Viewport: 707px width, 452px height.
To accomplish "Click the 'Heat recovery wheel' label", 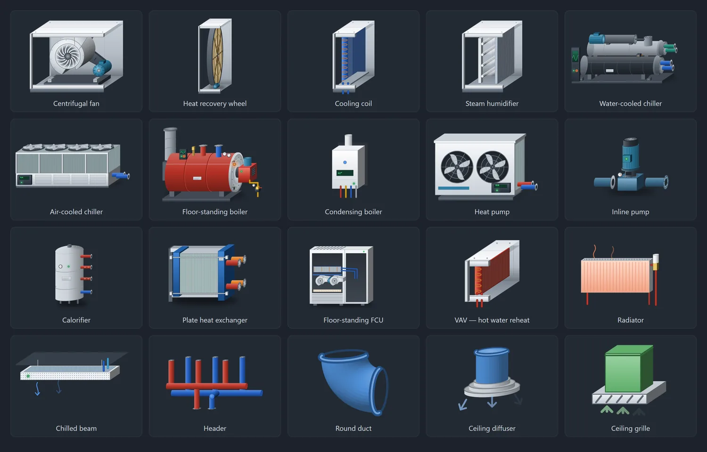I will coord(215,104).
